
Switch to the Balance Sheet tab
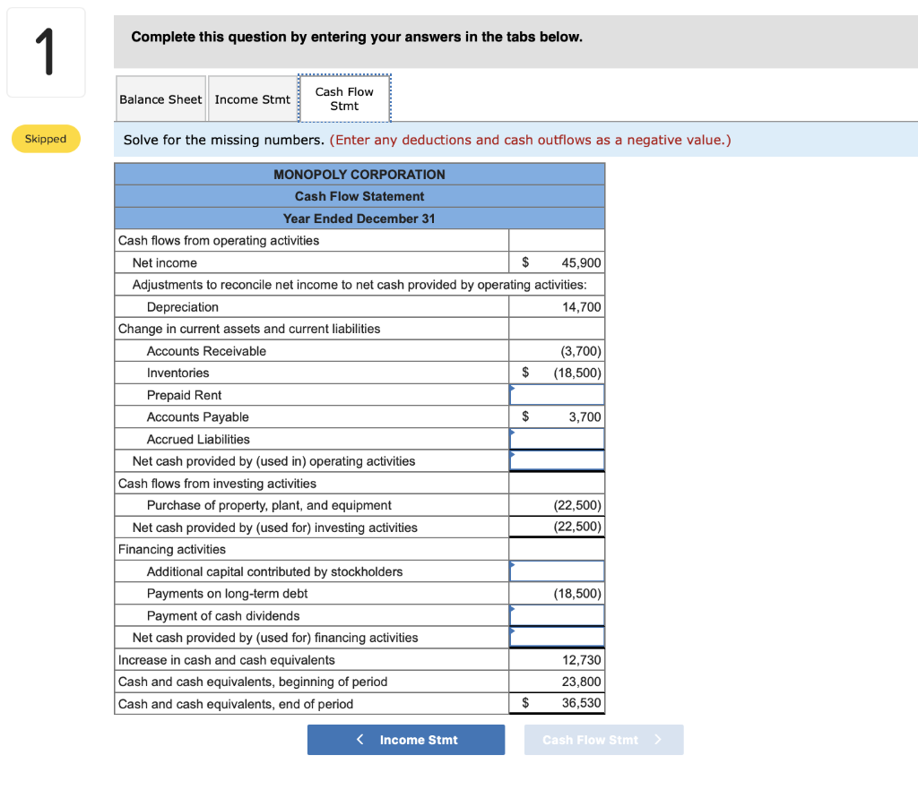(160, 99)
